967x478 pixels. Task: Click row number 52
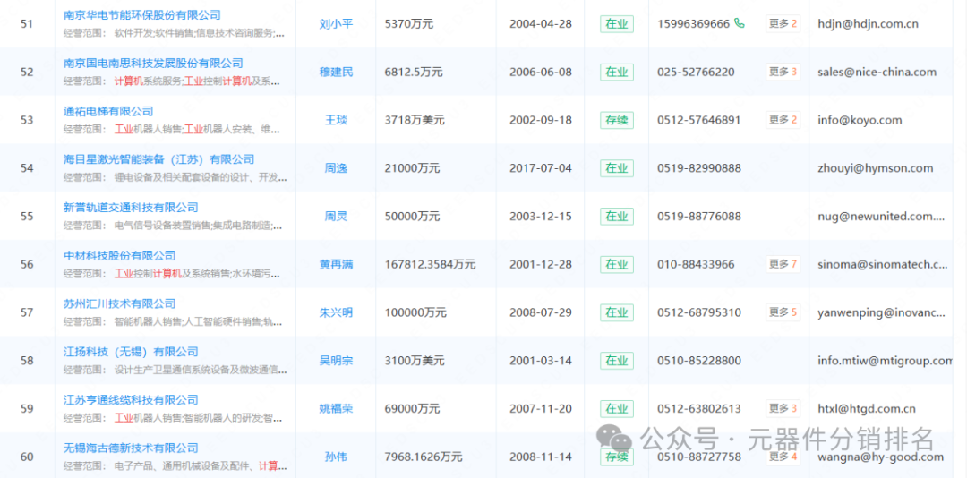(27, 73)
